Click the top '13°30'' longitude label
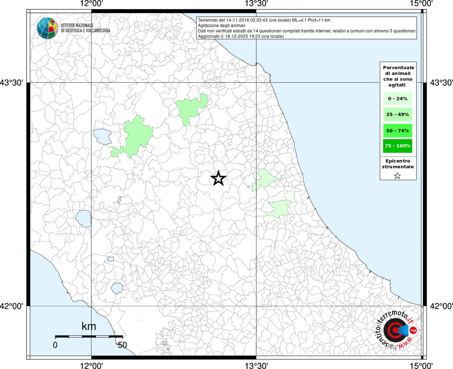The height and width of the screenshot is (369, 453). (256, 4)
